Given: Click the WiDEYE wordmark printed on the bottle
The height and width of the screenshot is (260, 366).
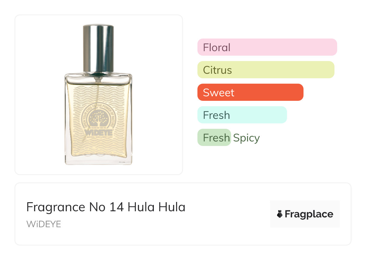Looking at the screenshot, I should 99,133.
